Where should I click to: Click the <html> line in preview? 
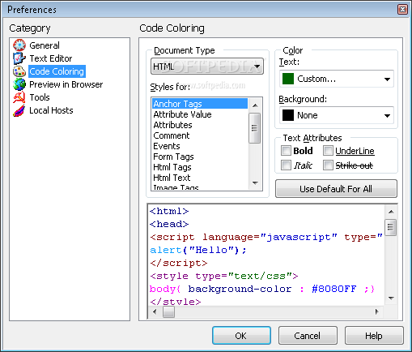tap(169, 211)
